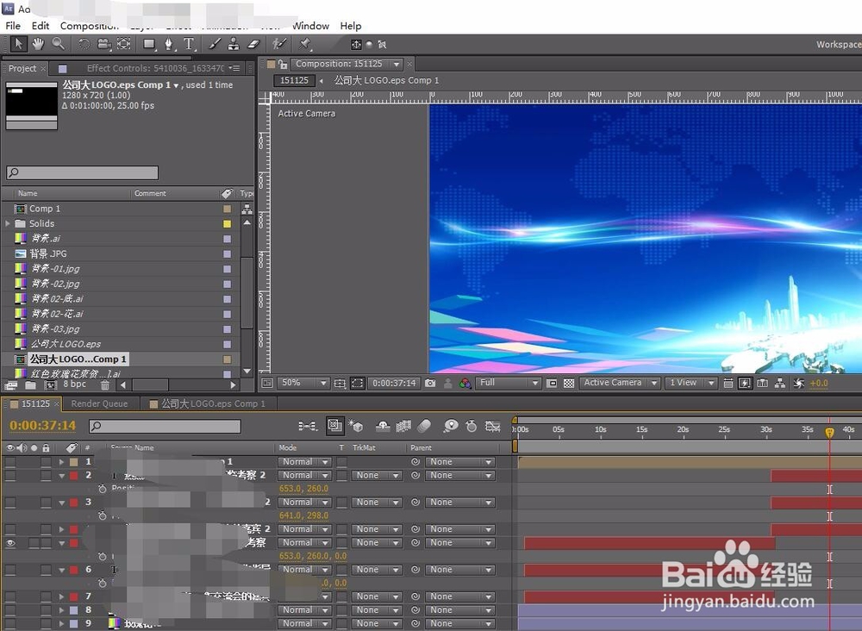Toggle draft 3D icon in timeline
The height and width of the screenshot is (631, 862).
click(356, 426)
